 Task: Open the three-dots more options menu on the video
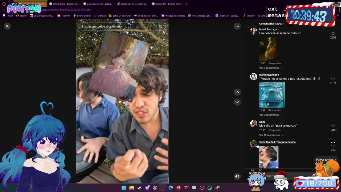pyautogui.click(x=237, y=26)
